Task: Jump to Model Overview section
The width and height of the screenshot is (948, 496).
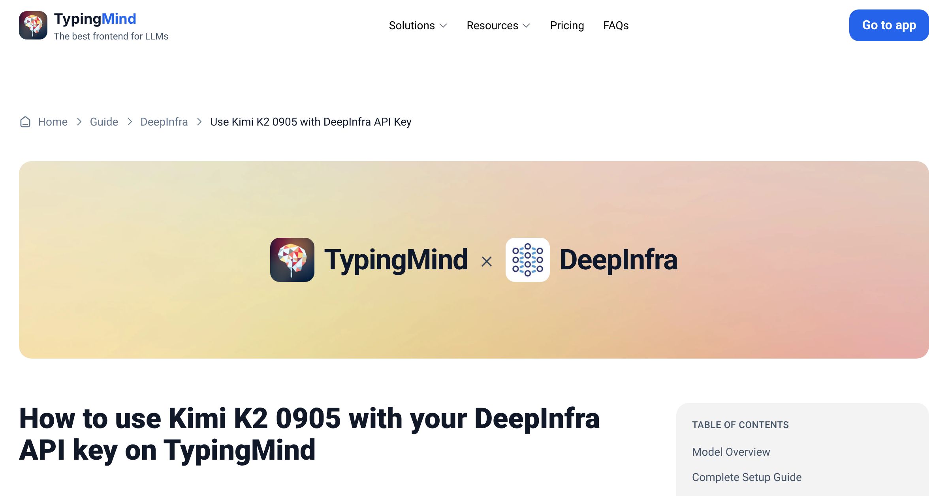Action: pyautogui.click(x=731, y=452)
